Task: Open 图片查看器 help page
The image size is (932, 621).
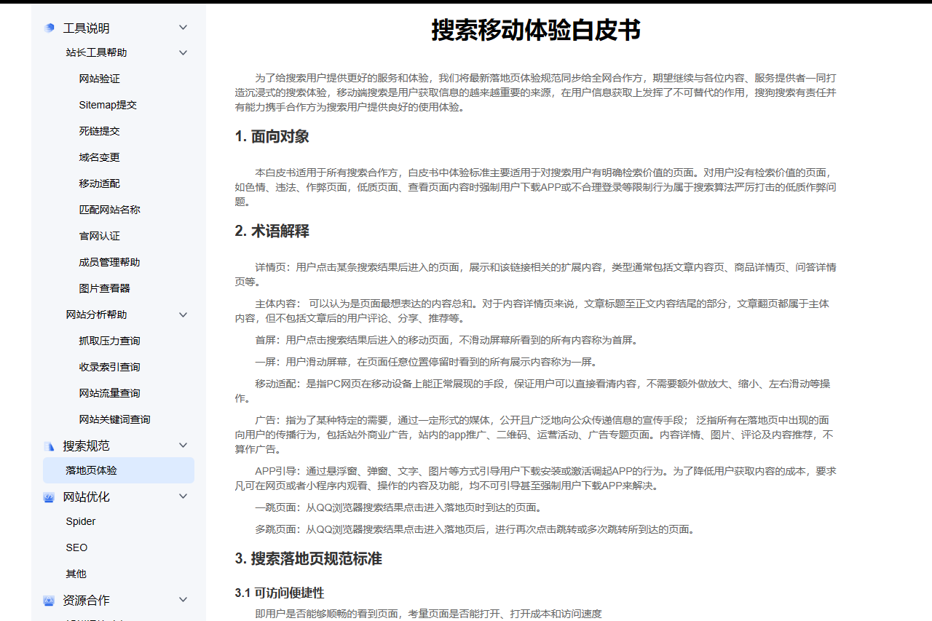Action: [105, 288]
